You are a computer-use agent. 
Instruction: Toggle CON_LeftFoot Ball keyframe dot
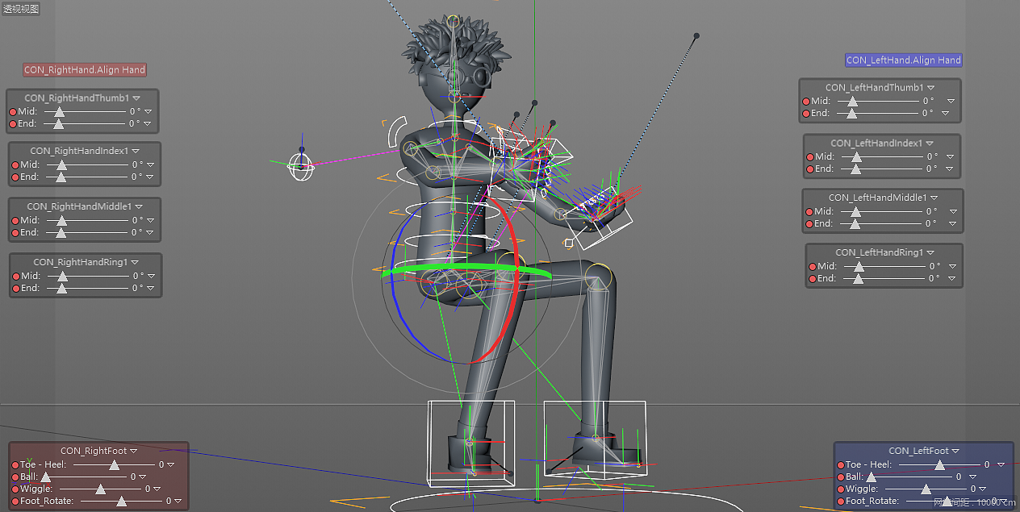pyautogui.click(x=841, y=477)
